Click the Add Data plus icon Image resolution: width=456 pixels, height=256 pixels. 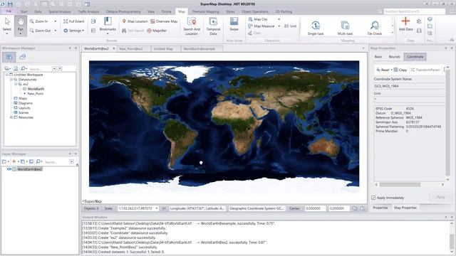click(x=405, y=21)
